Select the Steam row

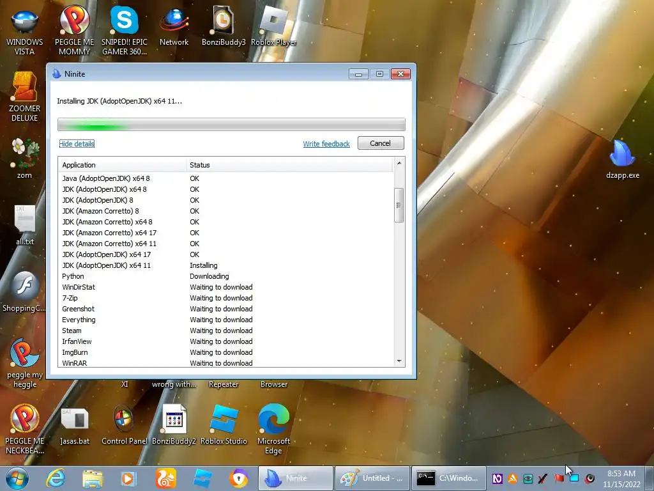click(x=226, y=331)
